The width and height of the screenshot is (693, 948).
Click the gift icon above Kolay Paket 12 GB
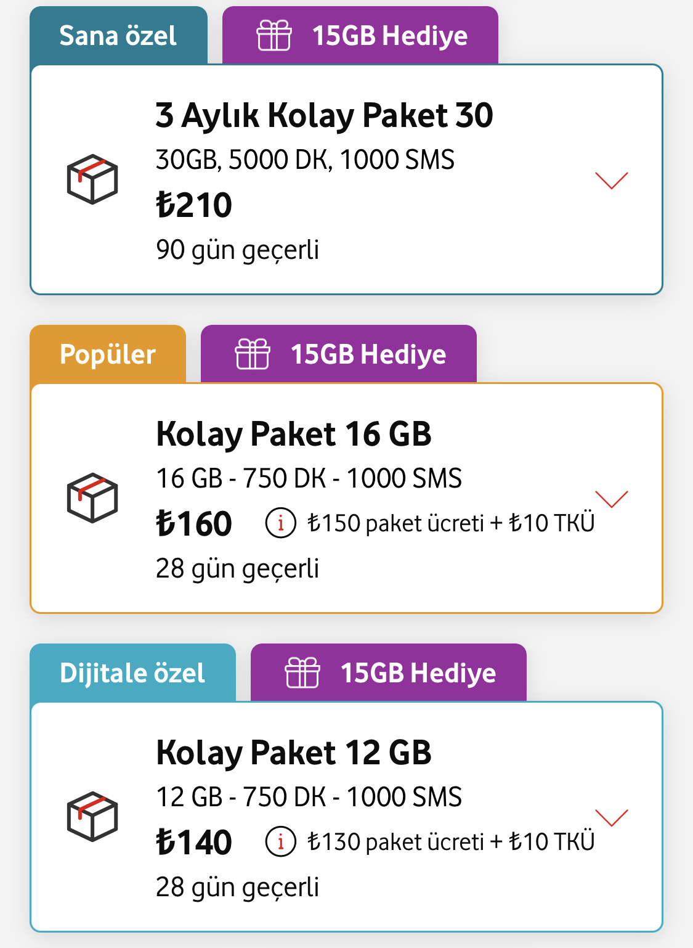tap(302, 672)
